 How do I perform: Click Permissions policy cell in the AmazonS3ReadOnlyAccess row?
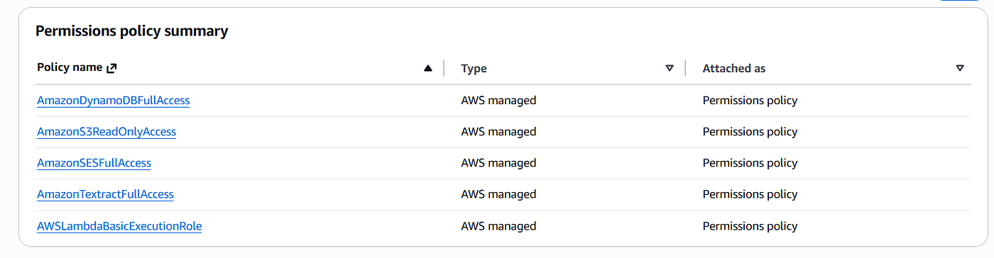pos(750,132)
